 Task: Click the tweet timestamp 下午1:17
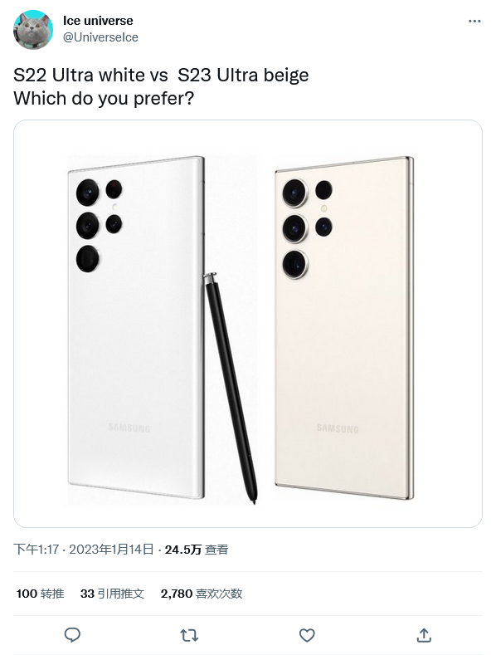pyautogui.click(x=36, y=550)
